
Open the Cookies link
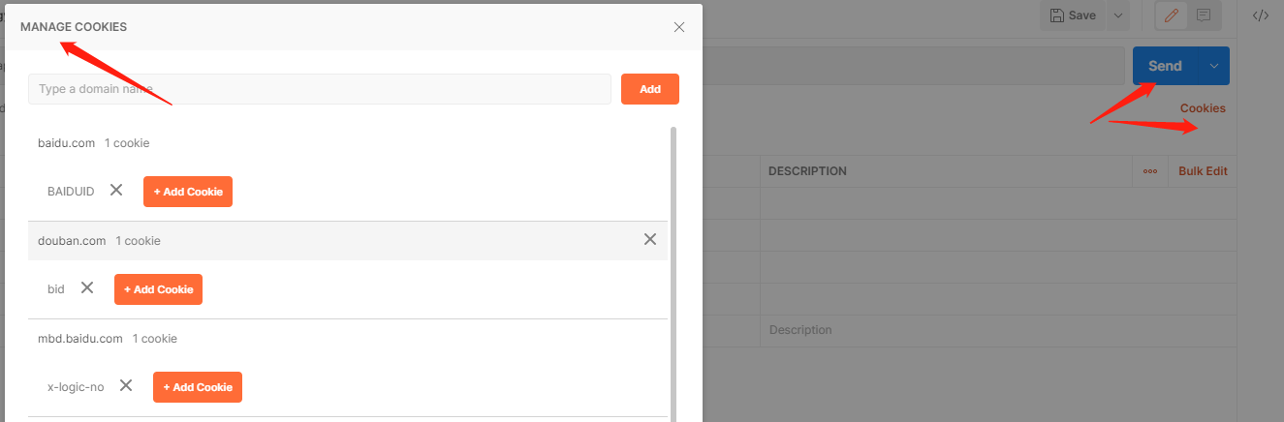coord(1203,108)
